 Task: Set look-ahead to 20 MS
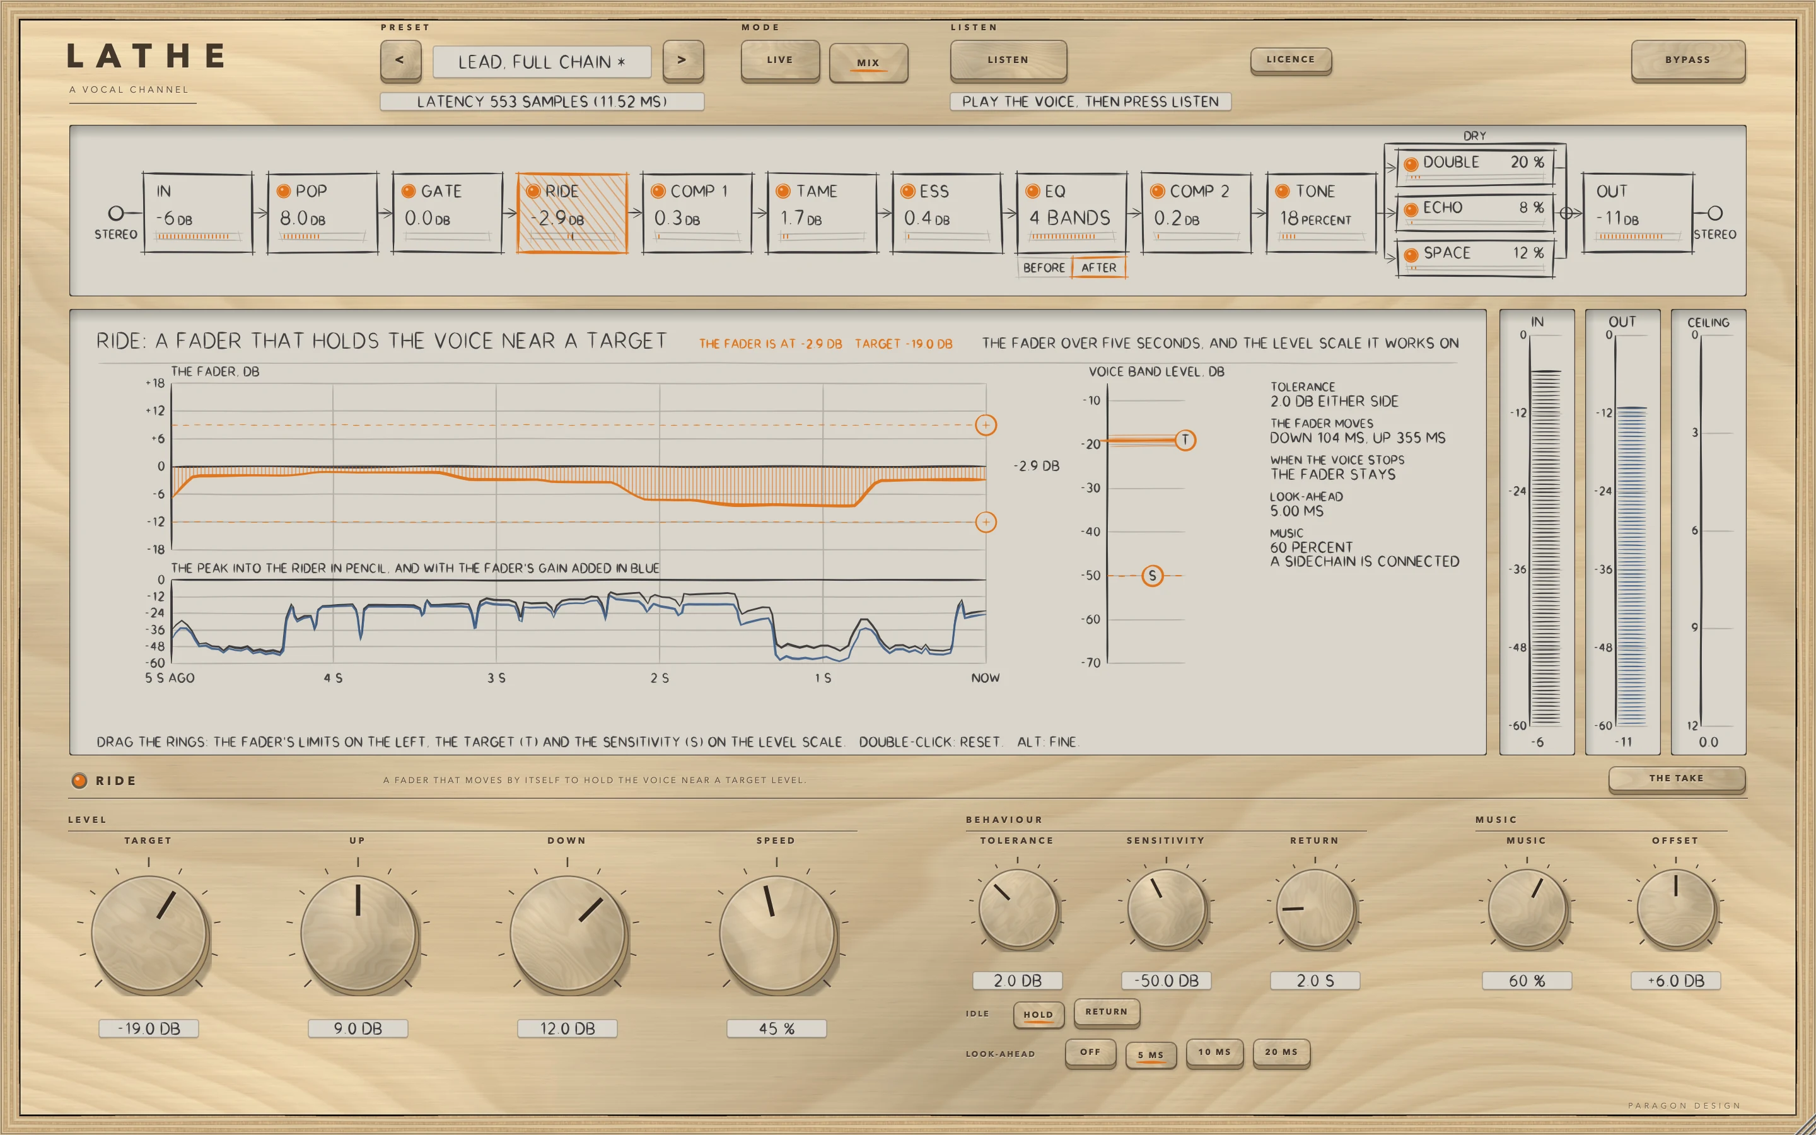pos(1281,1052)
